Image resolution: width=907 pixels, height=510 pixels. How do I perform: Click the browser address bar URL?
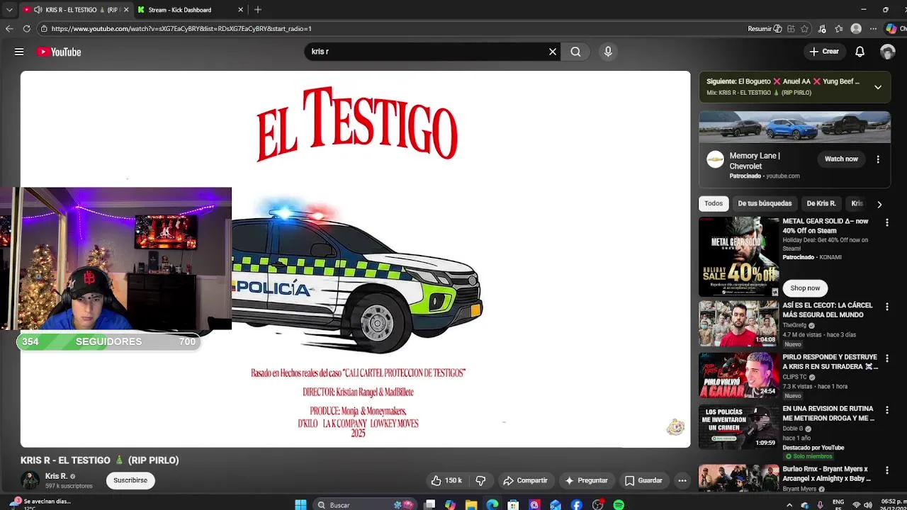[x=181, y=28]
